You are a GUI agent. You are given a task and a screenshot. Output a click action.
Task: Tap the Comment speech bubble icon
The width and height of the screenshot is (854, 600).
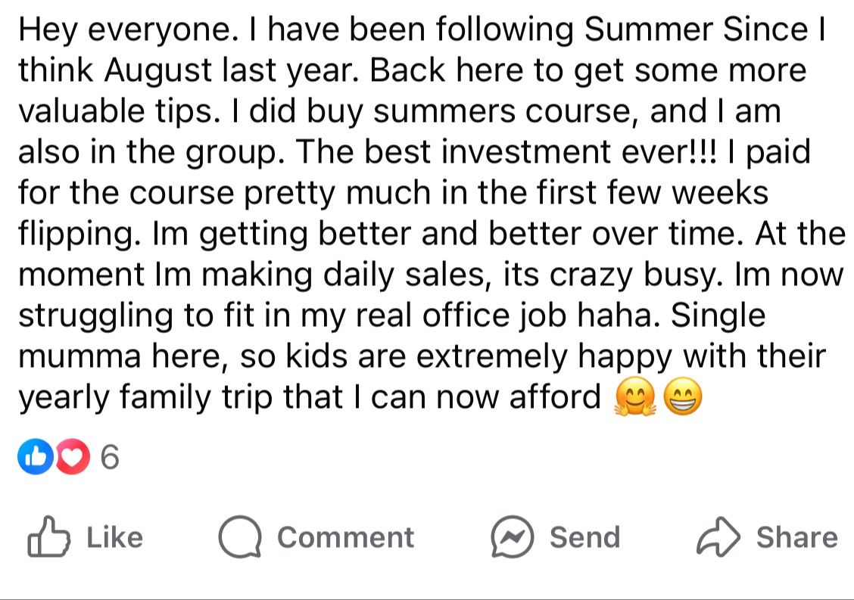[x=240, y=536]
